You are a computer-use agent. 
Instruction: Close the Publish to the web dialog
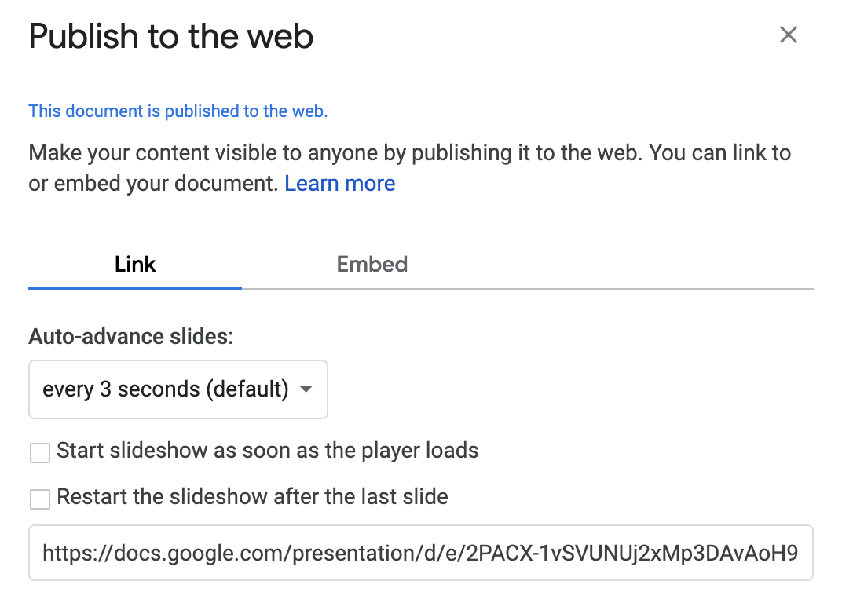tap(788, 35)
